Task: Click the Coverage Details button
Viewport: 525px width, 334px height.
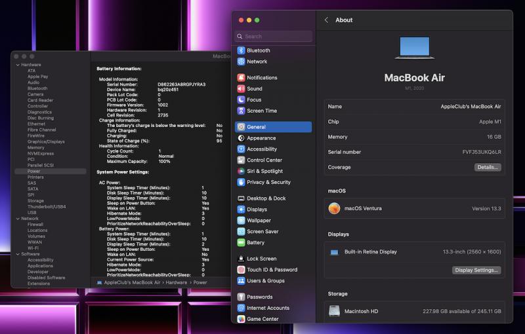Action: pyautogui.click(x=487, y=168)
